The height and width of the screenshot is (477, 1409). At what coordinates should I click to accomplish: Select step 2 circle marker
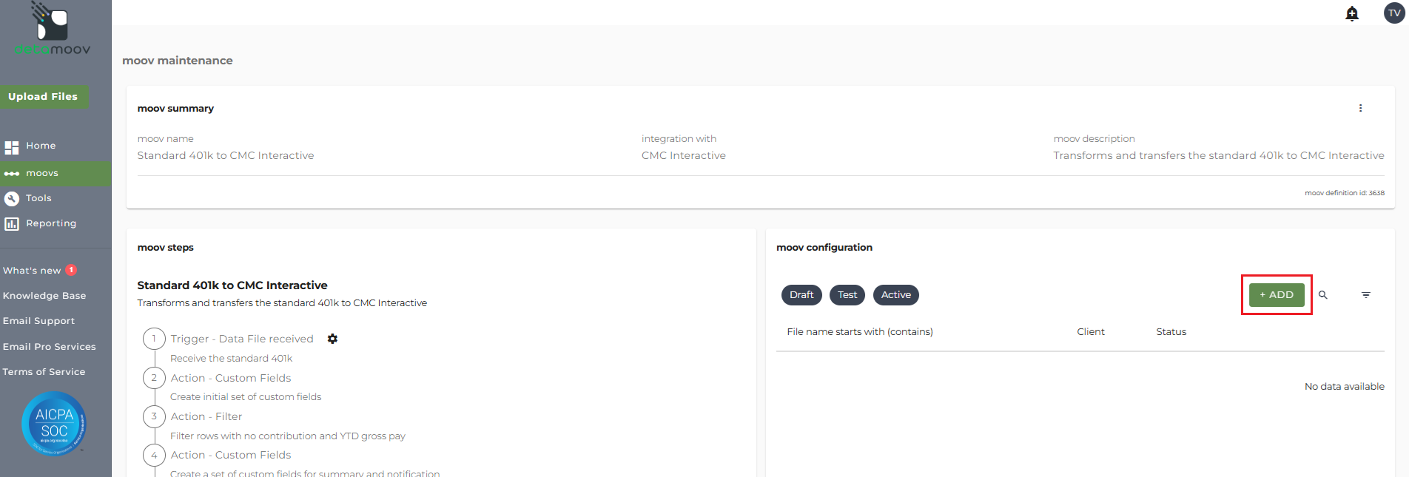(x=154, y=378)
